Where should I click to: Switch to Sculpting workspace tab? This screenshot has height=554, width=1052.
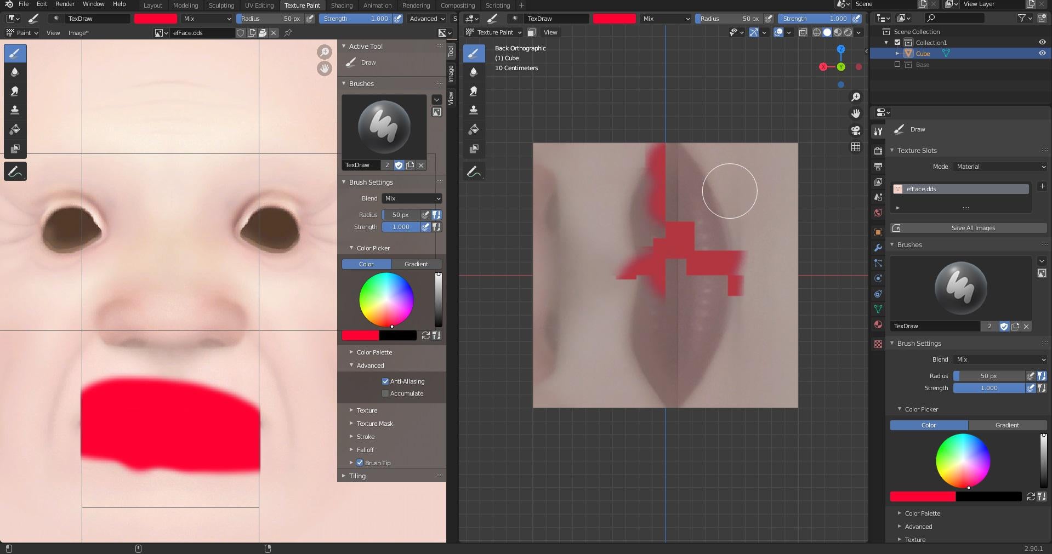coord(221,5)
